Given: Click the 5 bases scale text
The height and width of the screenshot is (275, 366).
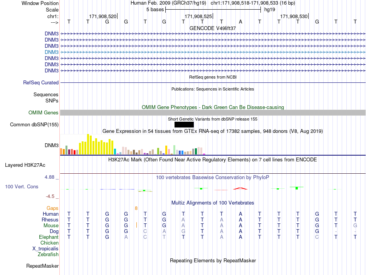Looking at the screenshot, I should click(x=155, y=10).
